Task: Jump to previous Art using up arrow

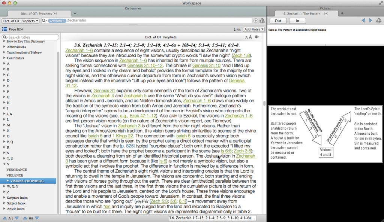Action: pyautogui.click(x=4, y=218)
